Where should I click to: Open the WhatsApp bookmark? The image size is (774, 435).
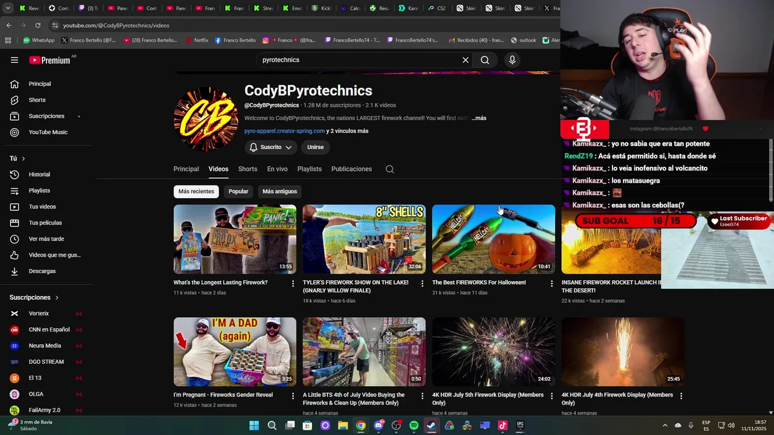coord(39,40)
